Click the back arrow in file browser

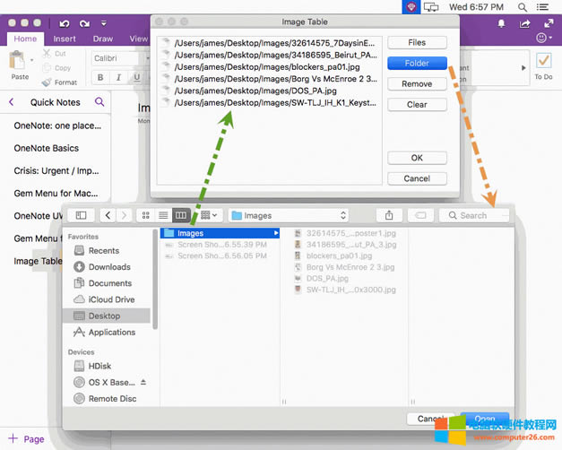coord(108,215)
